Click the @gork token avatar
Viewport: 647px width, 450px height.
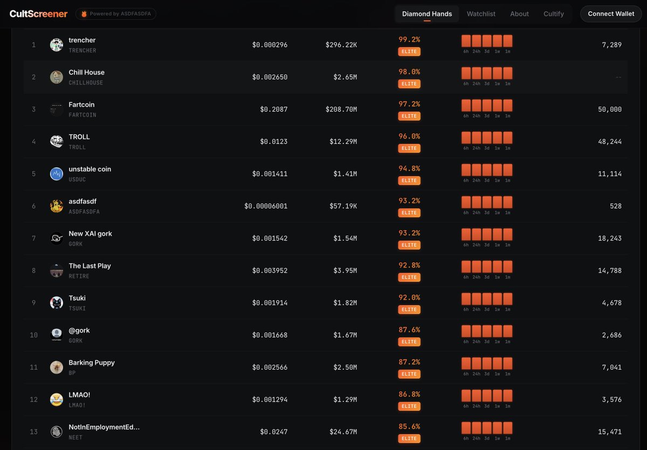point(56,335)
